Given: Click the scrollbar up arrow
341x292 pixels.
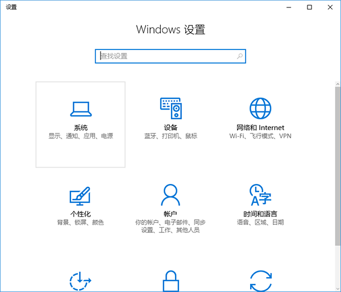Looking at the screenshot, I should coord(338,84).
